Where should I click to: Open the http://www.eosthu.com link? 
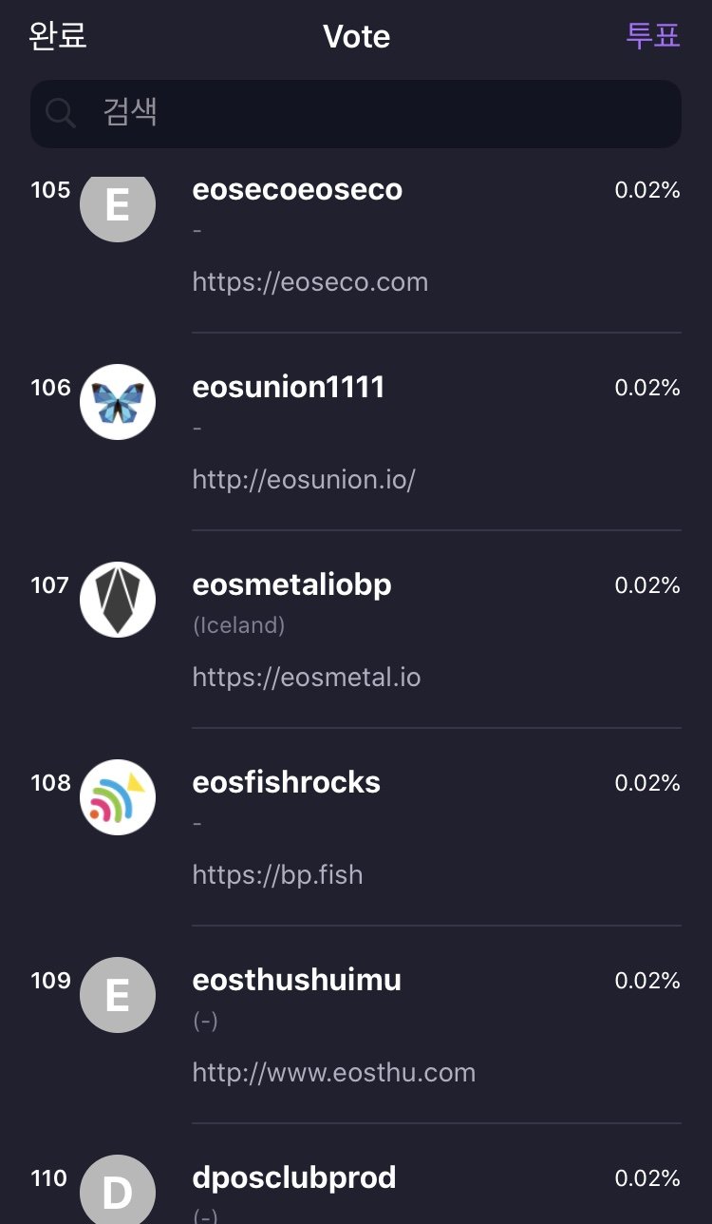pyautogui.click(x=334, y=1073)
